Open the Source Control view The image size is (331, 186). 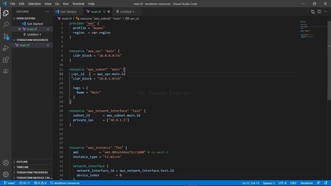click(x=6, y=36)
